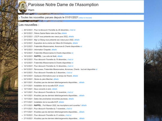Open détails for Information Chapelet
Image resolution: width=162 pixels, height=121 pixels.
click(54, 50)
